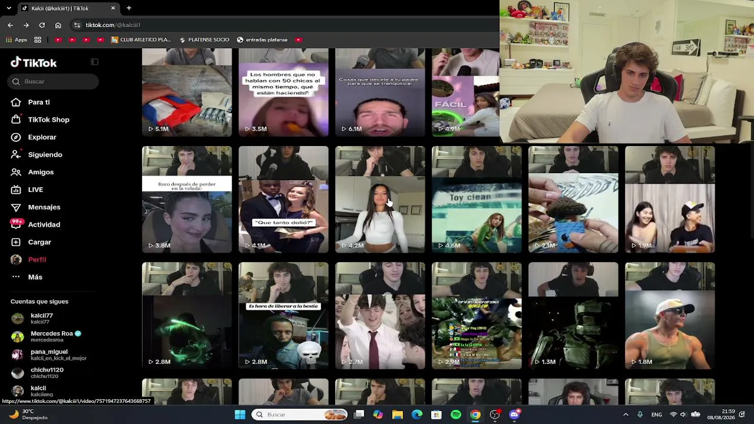Open a new browser tab
The height and width of the screenshot is (424, 754).
pos(129,8)
